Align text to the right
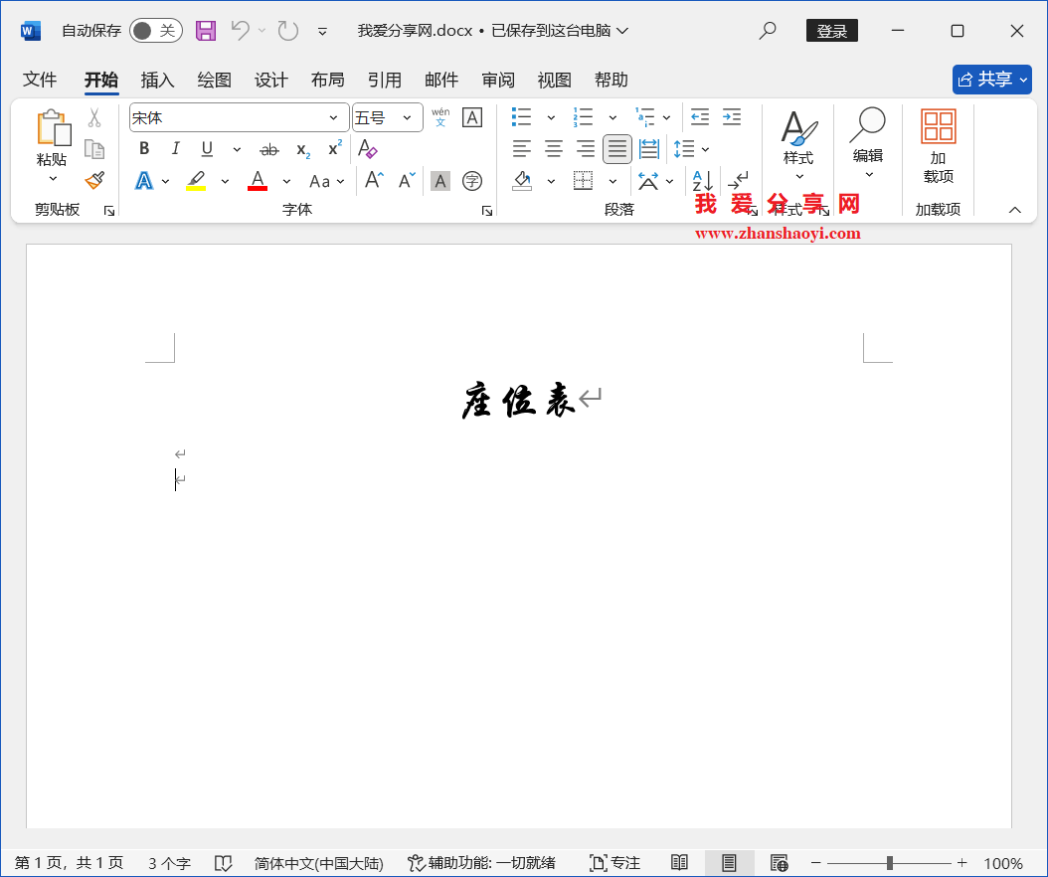1048x877 pixels. click(x=585, y=148)
